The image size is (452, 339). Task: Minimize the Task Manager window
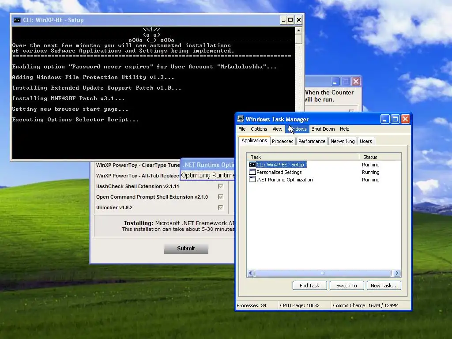[x=385, y=119]
